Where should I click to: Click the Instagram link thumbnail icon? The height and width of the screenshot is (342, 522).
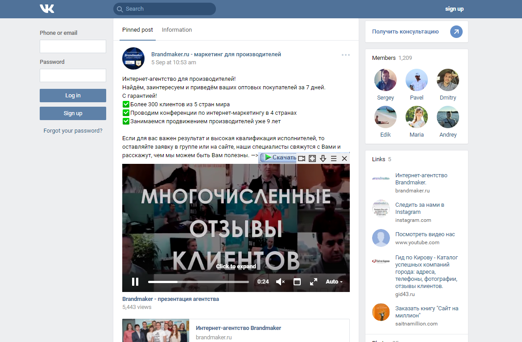(381, 208)
